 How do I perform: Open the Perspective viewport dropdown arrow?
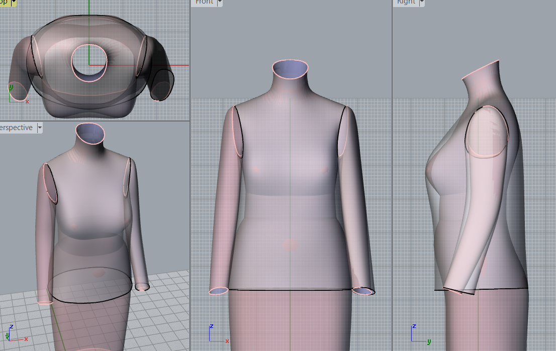pyautogui.click(x=40, y=128)
